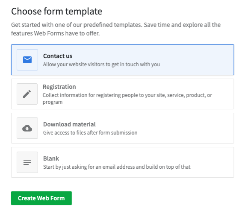Click the cloud download icon

pyautogui.click(x=27, y=128)
